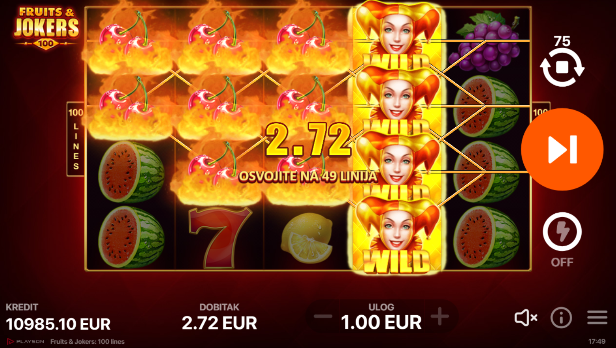616x348 pixels.
Task: Click the lemon symbol on bottom row
Action: point(307,238)
